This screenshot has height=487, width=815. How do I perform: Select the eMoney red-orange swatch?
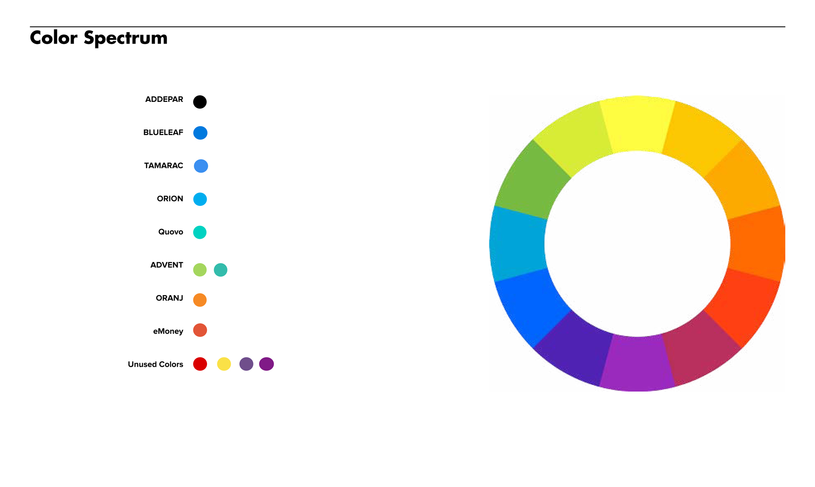(x=200, y=331)
